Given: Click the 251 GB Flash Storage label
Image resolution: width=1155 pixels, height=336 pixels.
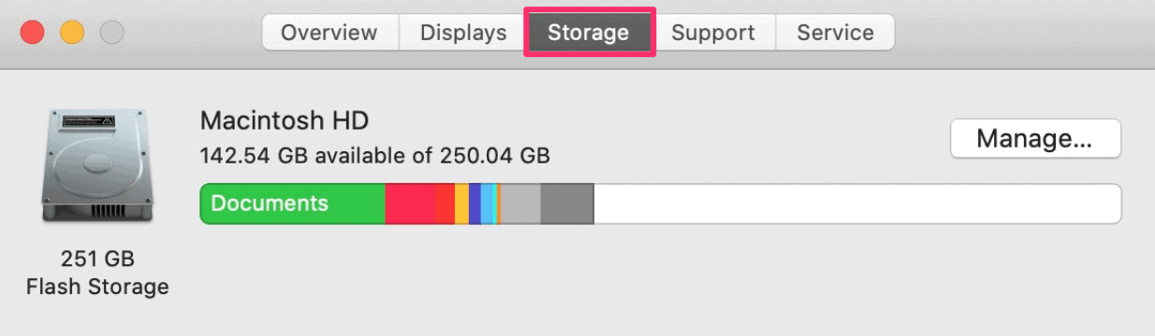Looking at the screenshot, I should (97, 273).
